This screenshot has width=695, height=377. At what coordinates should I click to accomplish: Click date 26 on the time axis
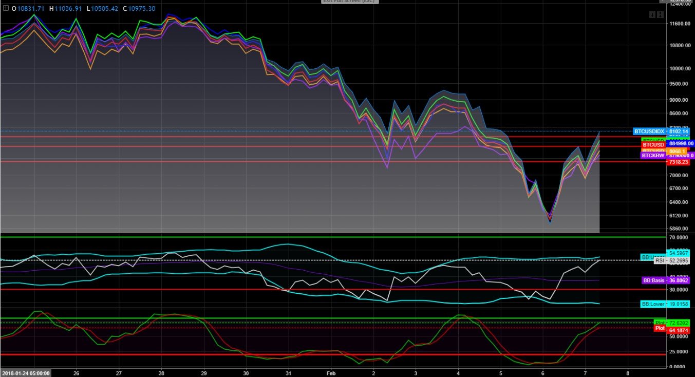[77, 373]
